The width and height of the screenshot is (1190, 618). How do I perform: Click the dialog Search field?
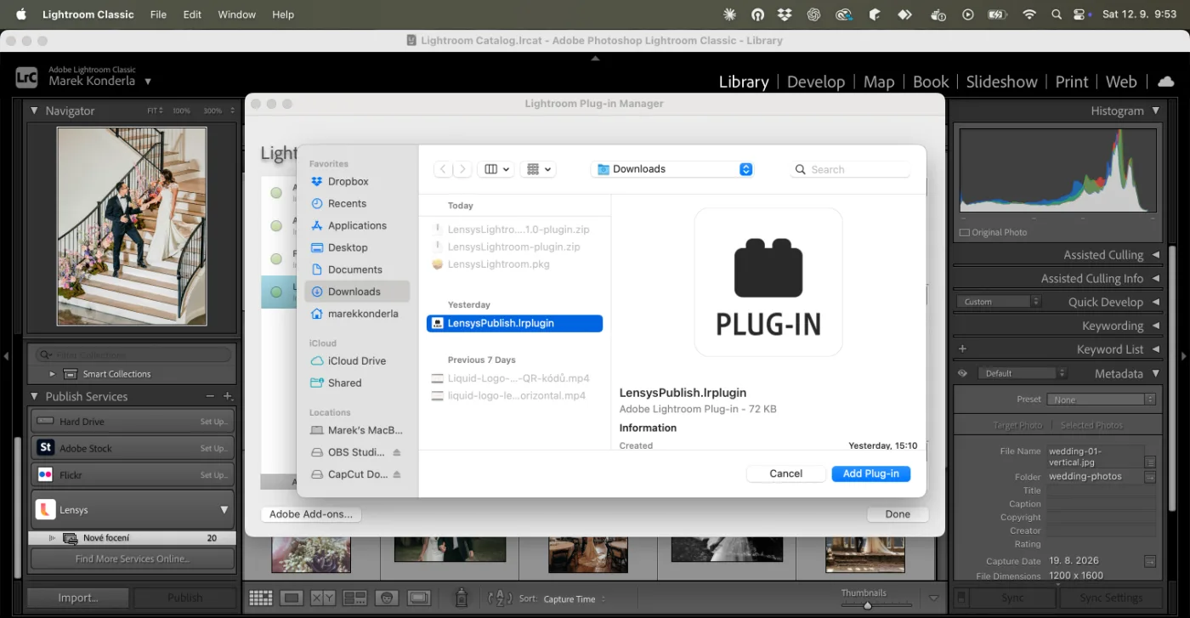pyautogui.click(x=850, y=169)
